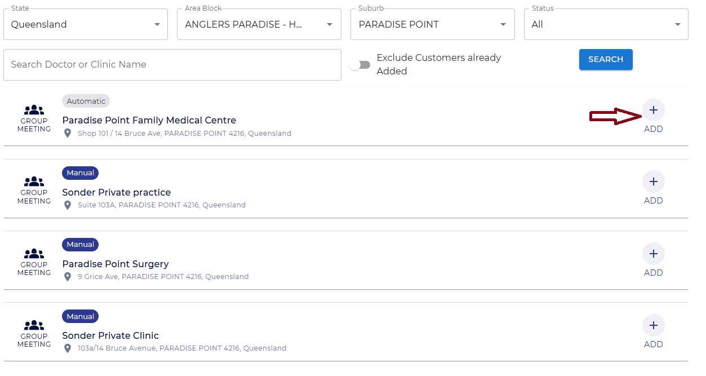
Task: Click the Automatic tag on first result
Action: pos(86,101)
